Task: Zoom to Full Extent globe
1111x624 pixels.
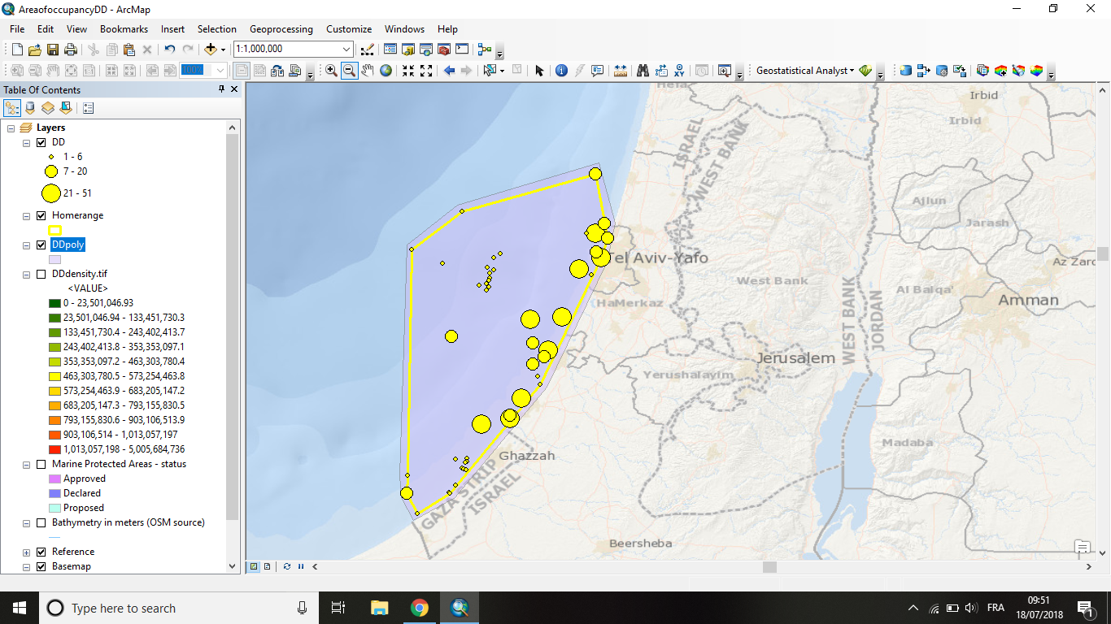Action: click(x=386, y=71)
